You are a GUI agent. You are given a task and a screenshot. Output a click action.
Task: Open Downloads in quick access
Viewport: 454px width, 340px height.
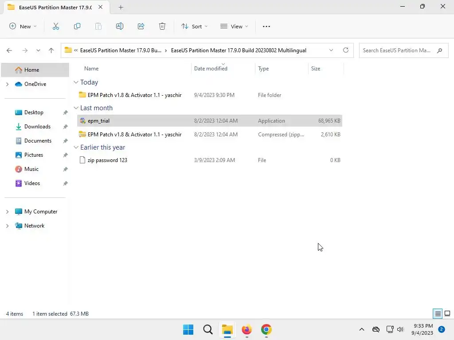click(37, 127)
